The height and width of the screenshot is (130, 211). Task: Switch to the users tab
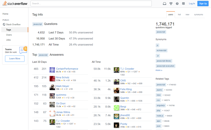[x=171, y=14]
